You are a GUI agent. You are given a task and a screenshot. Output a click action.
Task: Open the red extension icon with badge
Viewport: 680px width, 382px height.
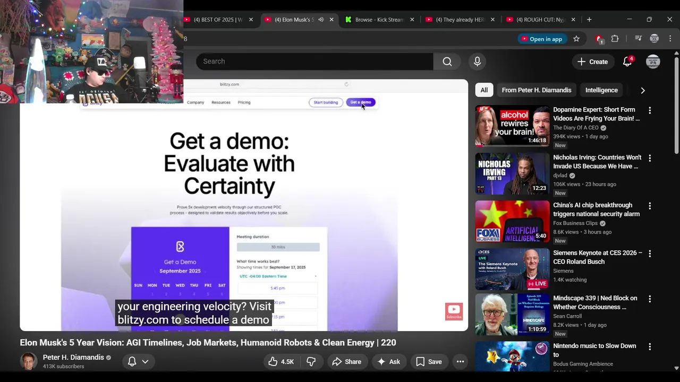tap(599, 39)
